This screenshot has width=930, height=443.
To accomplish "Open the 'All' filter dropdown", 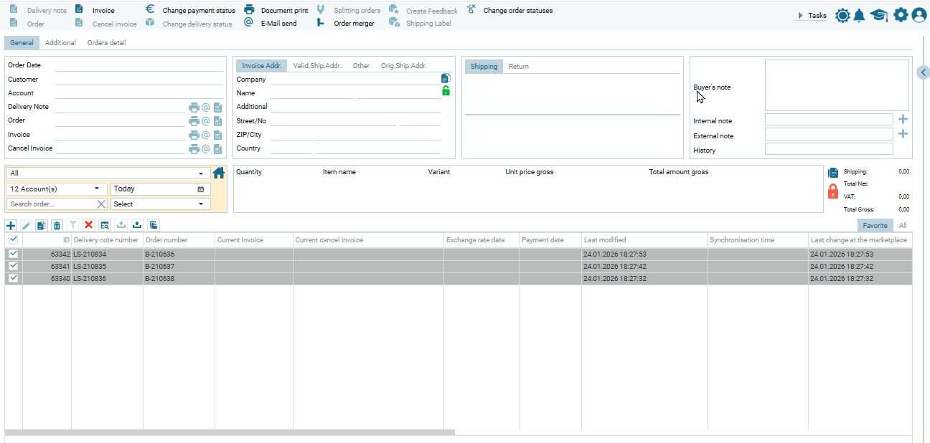I will click(200, 173).
